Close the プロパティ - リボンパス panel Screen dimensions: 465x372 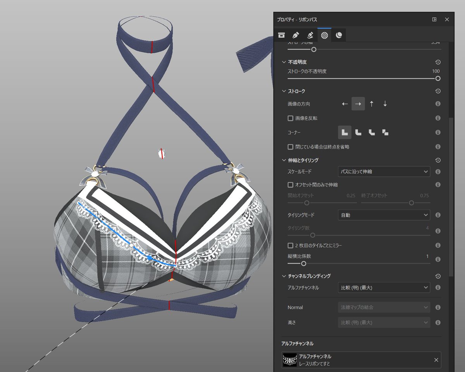(447, 19)
